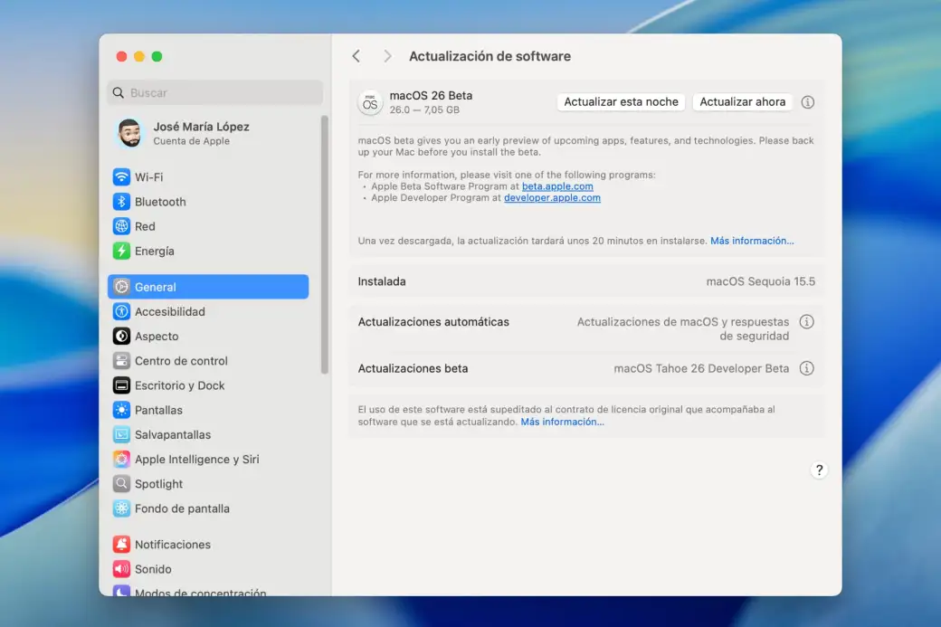Select Wi-Fi in the sidebar
This screenshot has height=627, width=941.
pyautogui.click(x=148, y=177)
